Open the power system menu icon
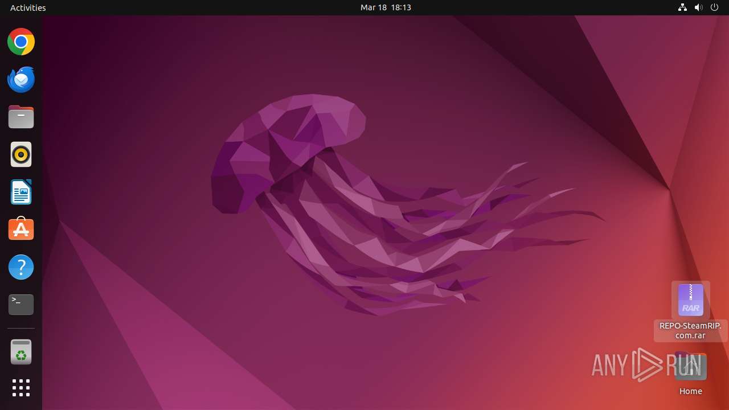 pyautogui.click(x=715, y=7)
